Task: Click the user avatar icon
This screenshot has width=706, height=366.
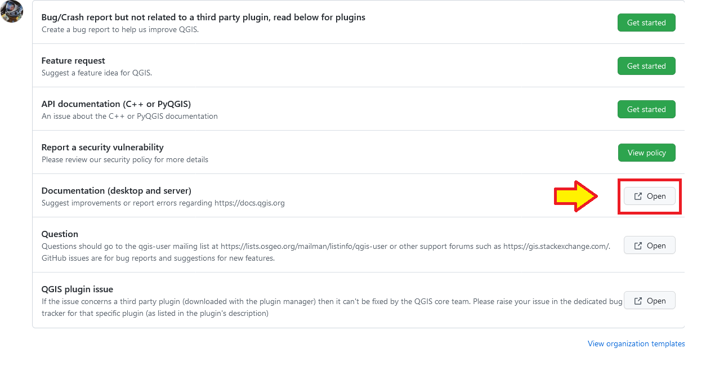Action: pyautogui.click(x=12, y=11)
